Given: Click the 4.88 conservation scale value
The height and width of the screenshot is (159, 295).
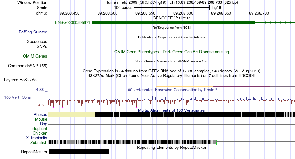Looking at the screenshot, I should click(x=40, y=90).
